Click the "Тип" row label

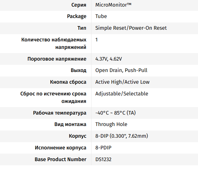pos(82,28)
